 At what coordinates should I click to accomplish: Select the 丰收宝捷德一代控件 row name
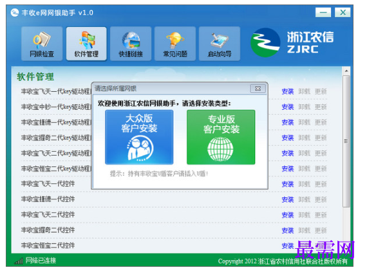pyautogui.click(x=48, y=199)
